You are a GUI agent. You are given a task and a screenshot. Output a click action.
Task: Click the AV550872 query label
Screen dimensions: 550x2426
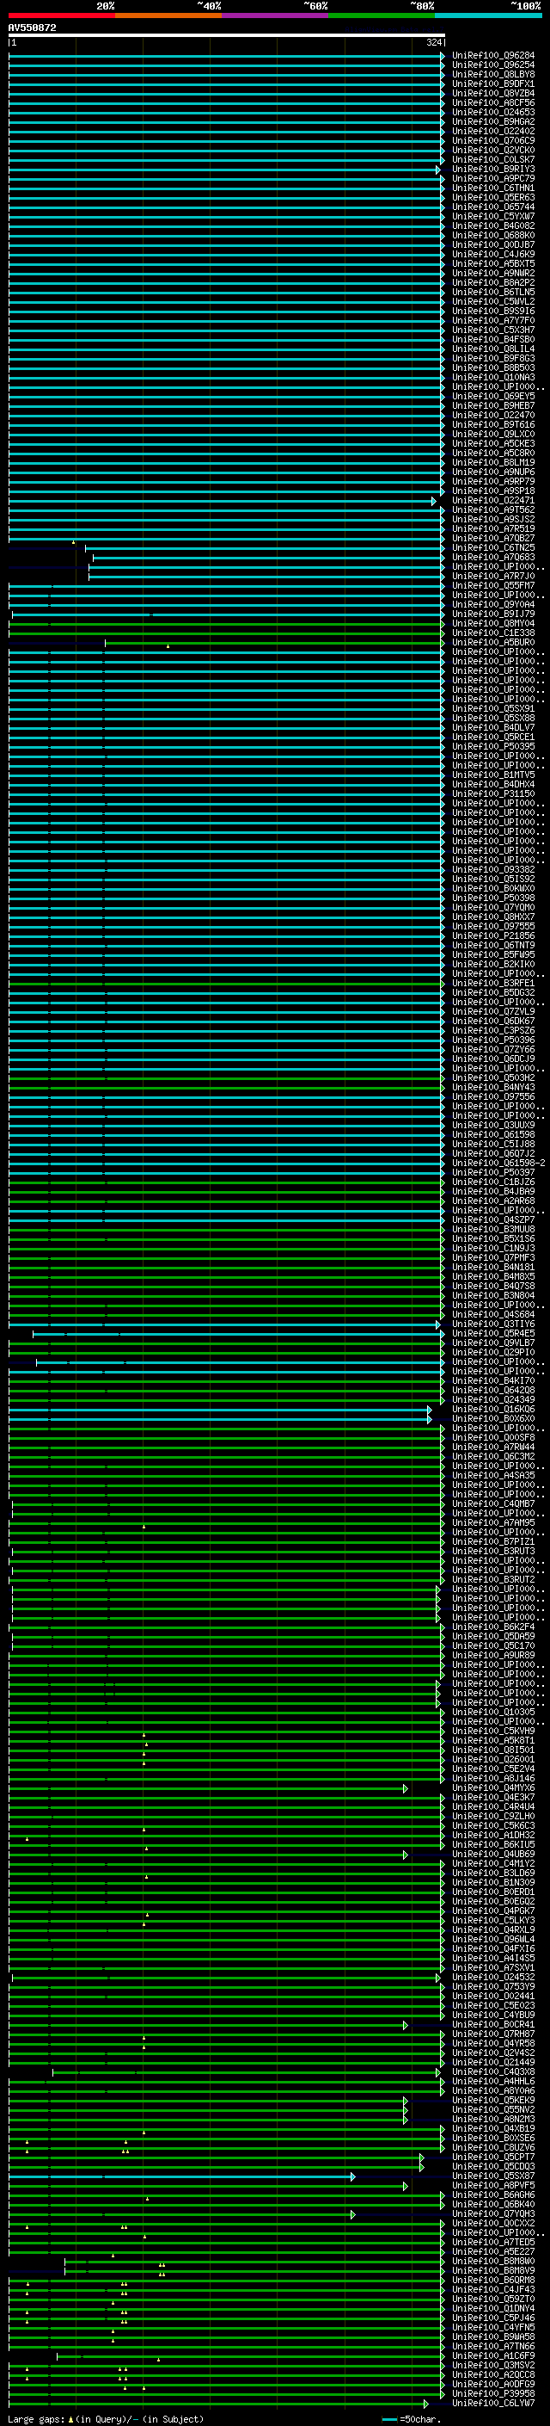[32, 28]
